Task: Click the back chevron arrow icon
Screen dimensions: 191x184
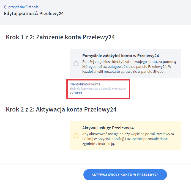Action: tap(5, 7)
